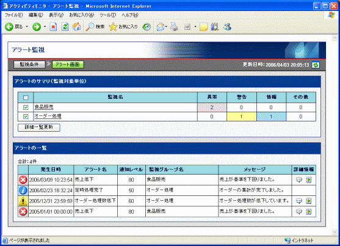Uncheck the オーダー処理 monitor checkbox
This screenshot has width=340, height=246.
[26, 117]
